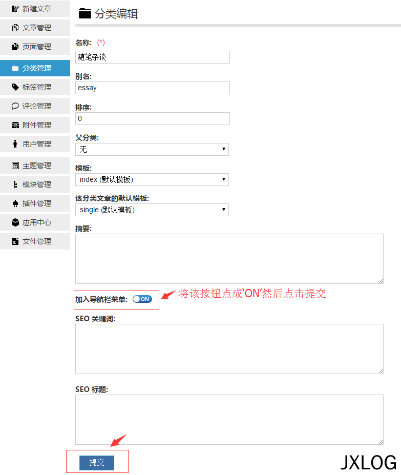Toggle the 加入导航栏菜单 ON switch
Screen dimensions: 401x475
click(142, 299)
